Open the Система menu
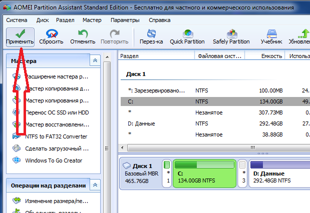The width and height of the screenshot is (310, 213). pyautogui.click(x=17, y=20)
